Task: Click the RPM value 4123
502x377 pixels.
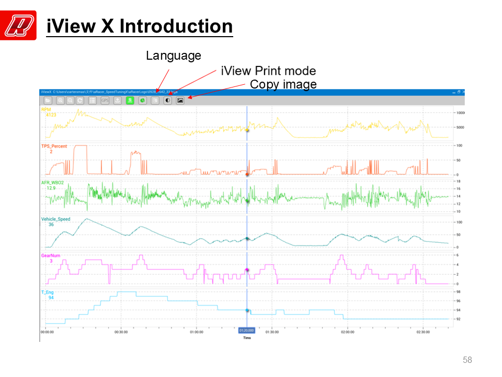Action: pos(51,115)
